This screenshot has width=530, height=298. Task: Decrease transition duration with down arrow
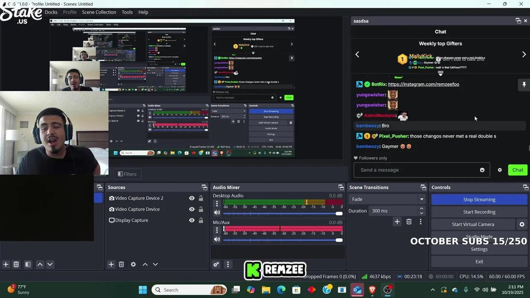[x=422, y=213]
